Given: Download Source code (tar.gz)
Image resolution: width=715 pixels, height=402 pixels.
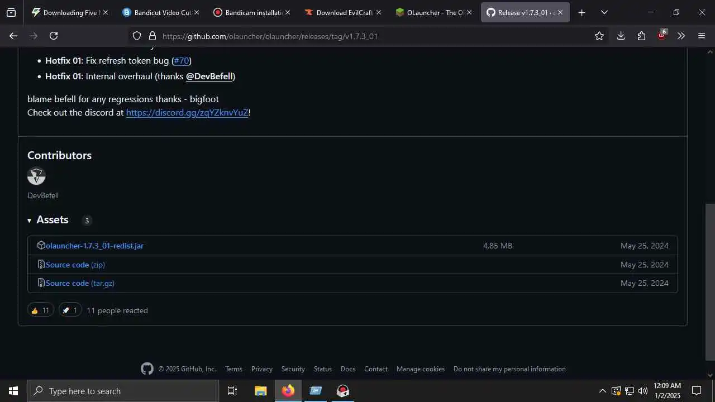Looking at the screenshot, I should click(x=80, y=283).
